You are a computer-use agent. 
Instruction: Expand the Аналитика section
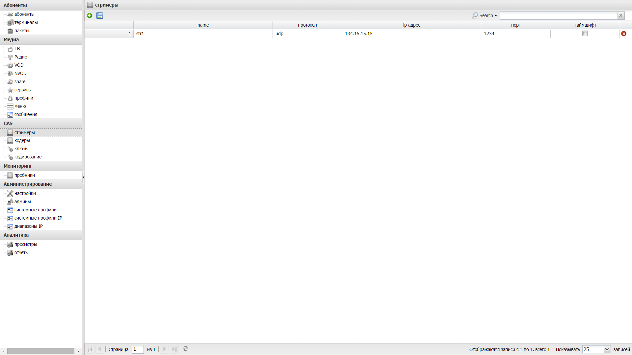pos(41,235)
